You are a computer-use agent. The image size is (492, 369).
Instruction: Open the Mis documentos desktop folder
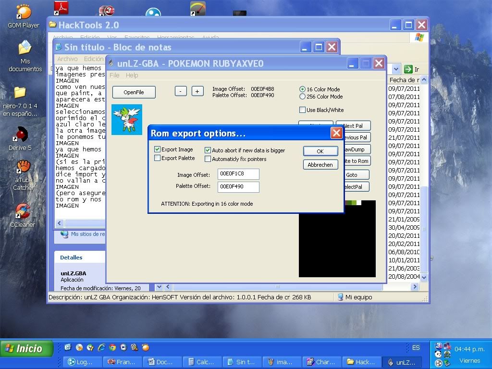pyautogui.click(x=25, y=57)
